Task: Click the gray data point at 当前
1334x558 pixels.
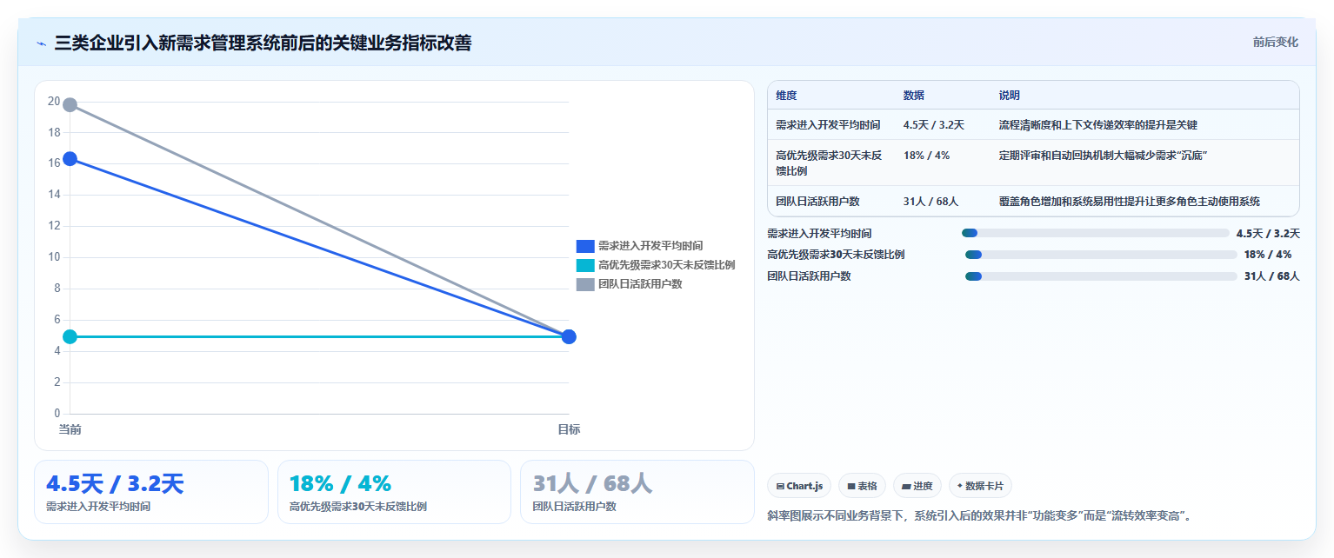Action: [70, 105]
